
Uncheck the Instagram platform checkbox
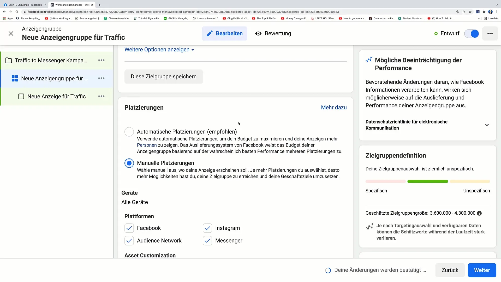(x=207, y=228)
